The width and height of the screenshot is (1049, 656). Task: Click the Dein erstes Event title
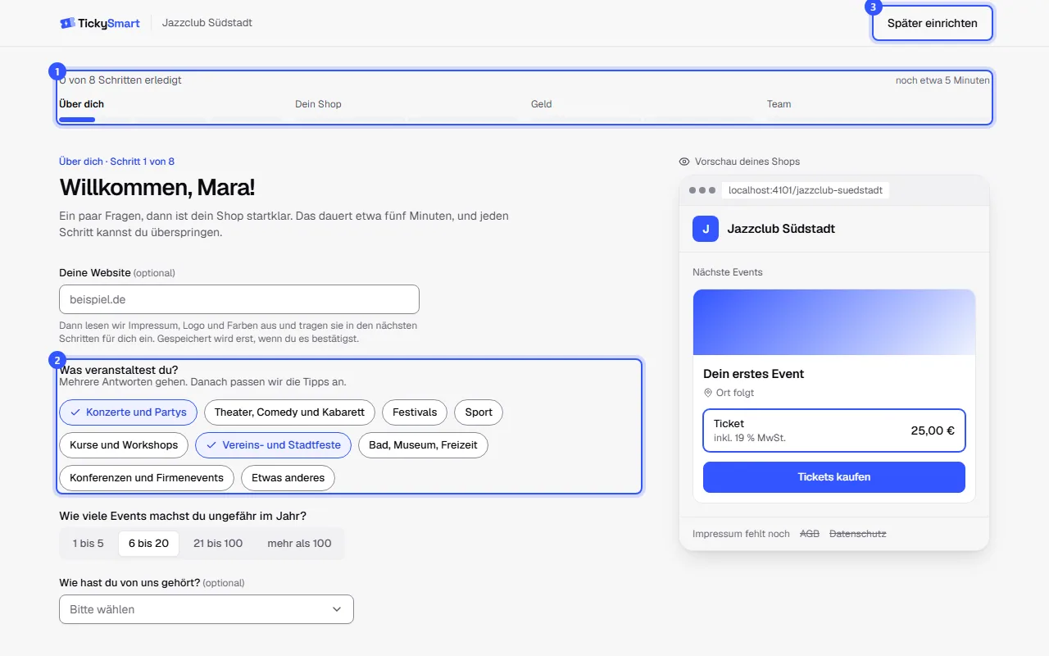(753, 374)
